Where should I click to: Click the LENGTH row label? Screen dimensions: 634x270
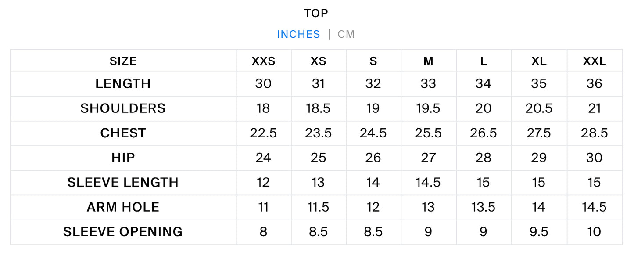[123, 84]
